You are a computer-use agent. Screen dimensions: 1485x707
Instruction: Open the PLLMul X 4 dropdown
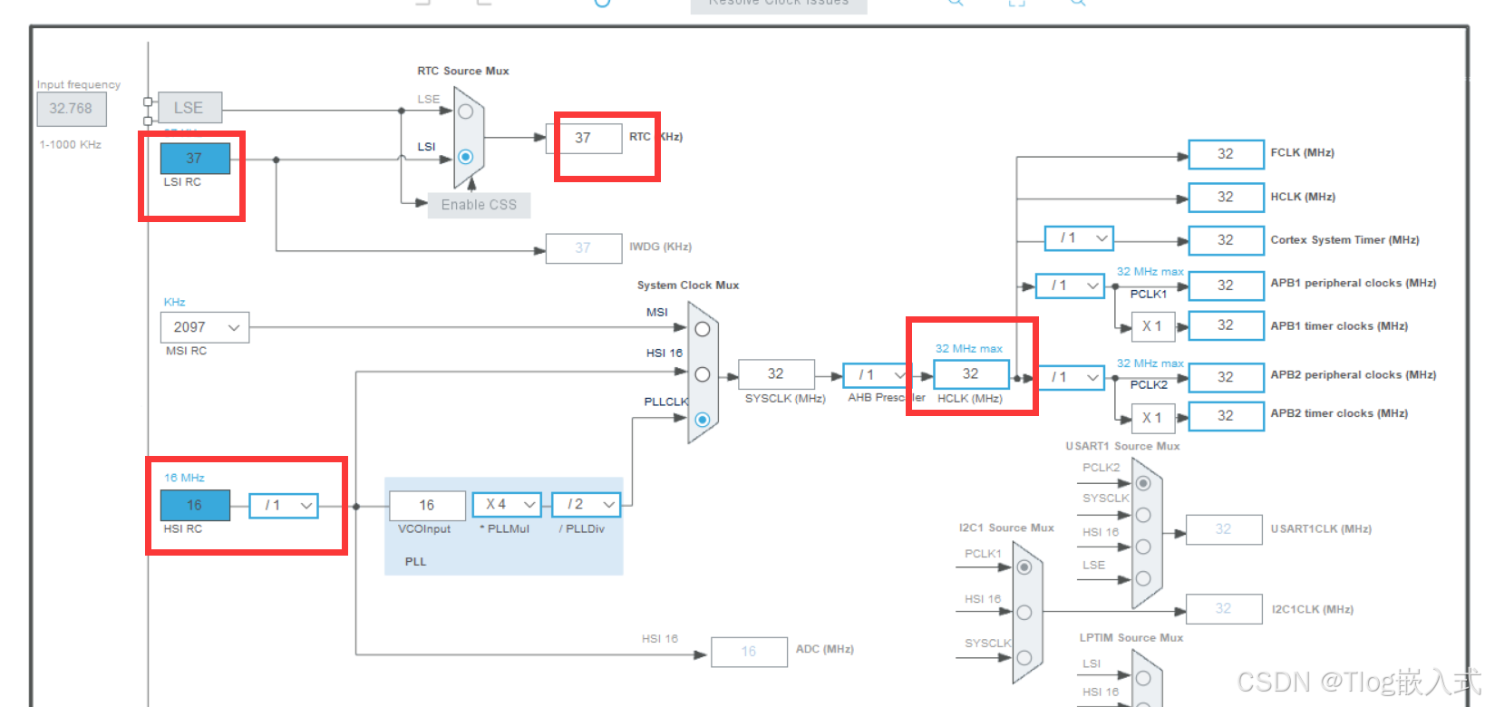507,504
